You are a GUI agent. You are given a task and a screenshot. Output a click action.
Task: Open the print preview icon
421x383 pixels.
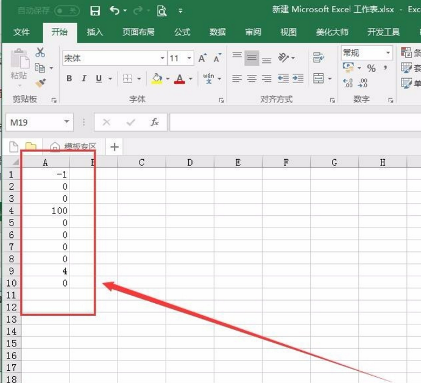161,11
